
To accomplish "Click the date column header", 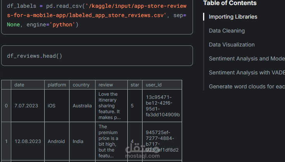I will pyautogui.click(x=19, y=85).
